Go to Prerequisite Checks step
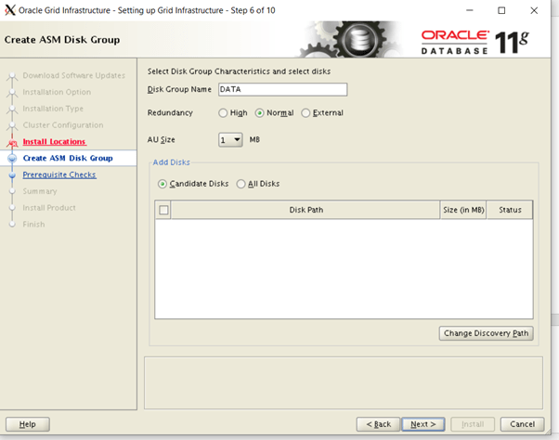Screen dimensions: 559x440 pos(58,175)
